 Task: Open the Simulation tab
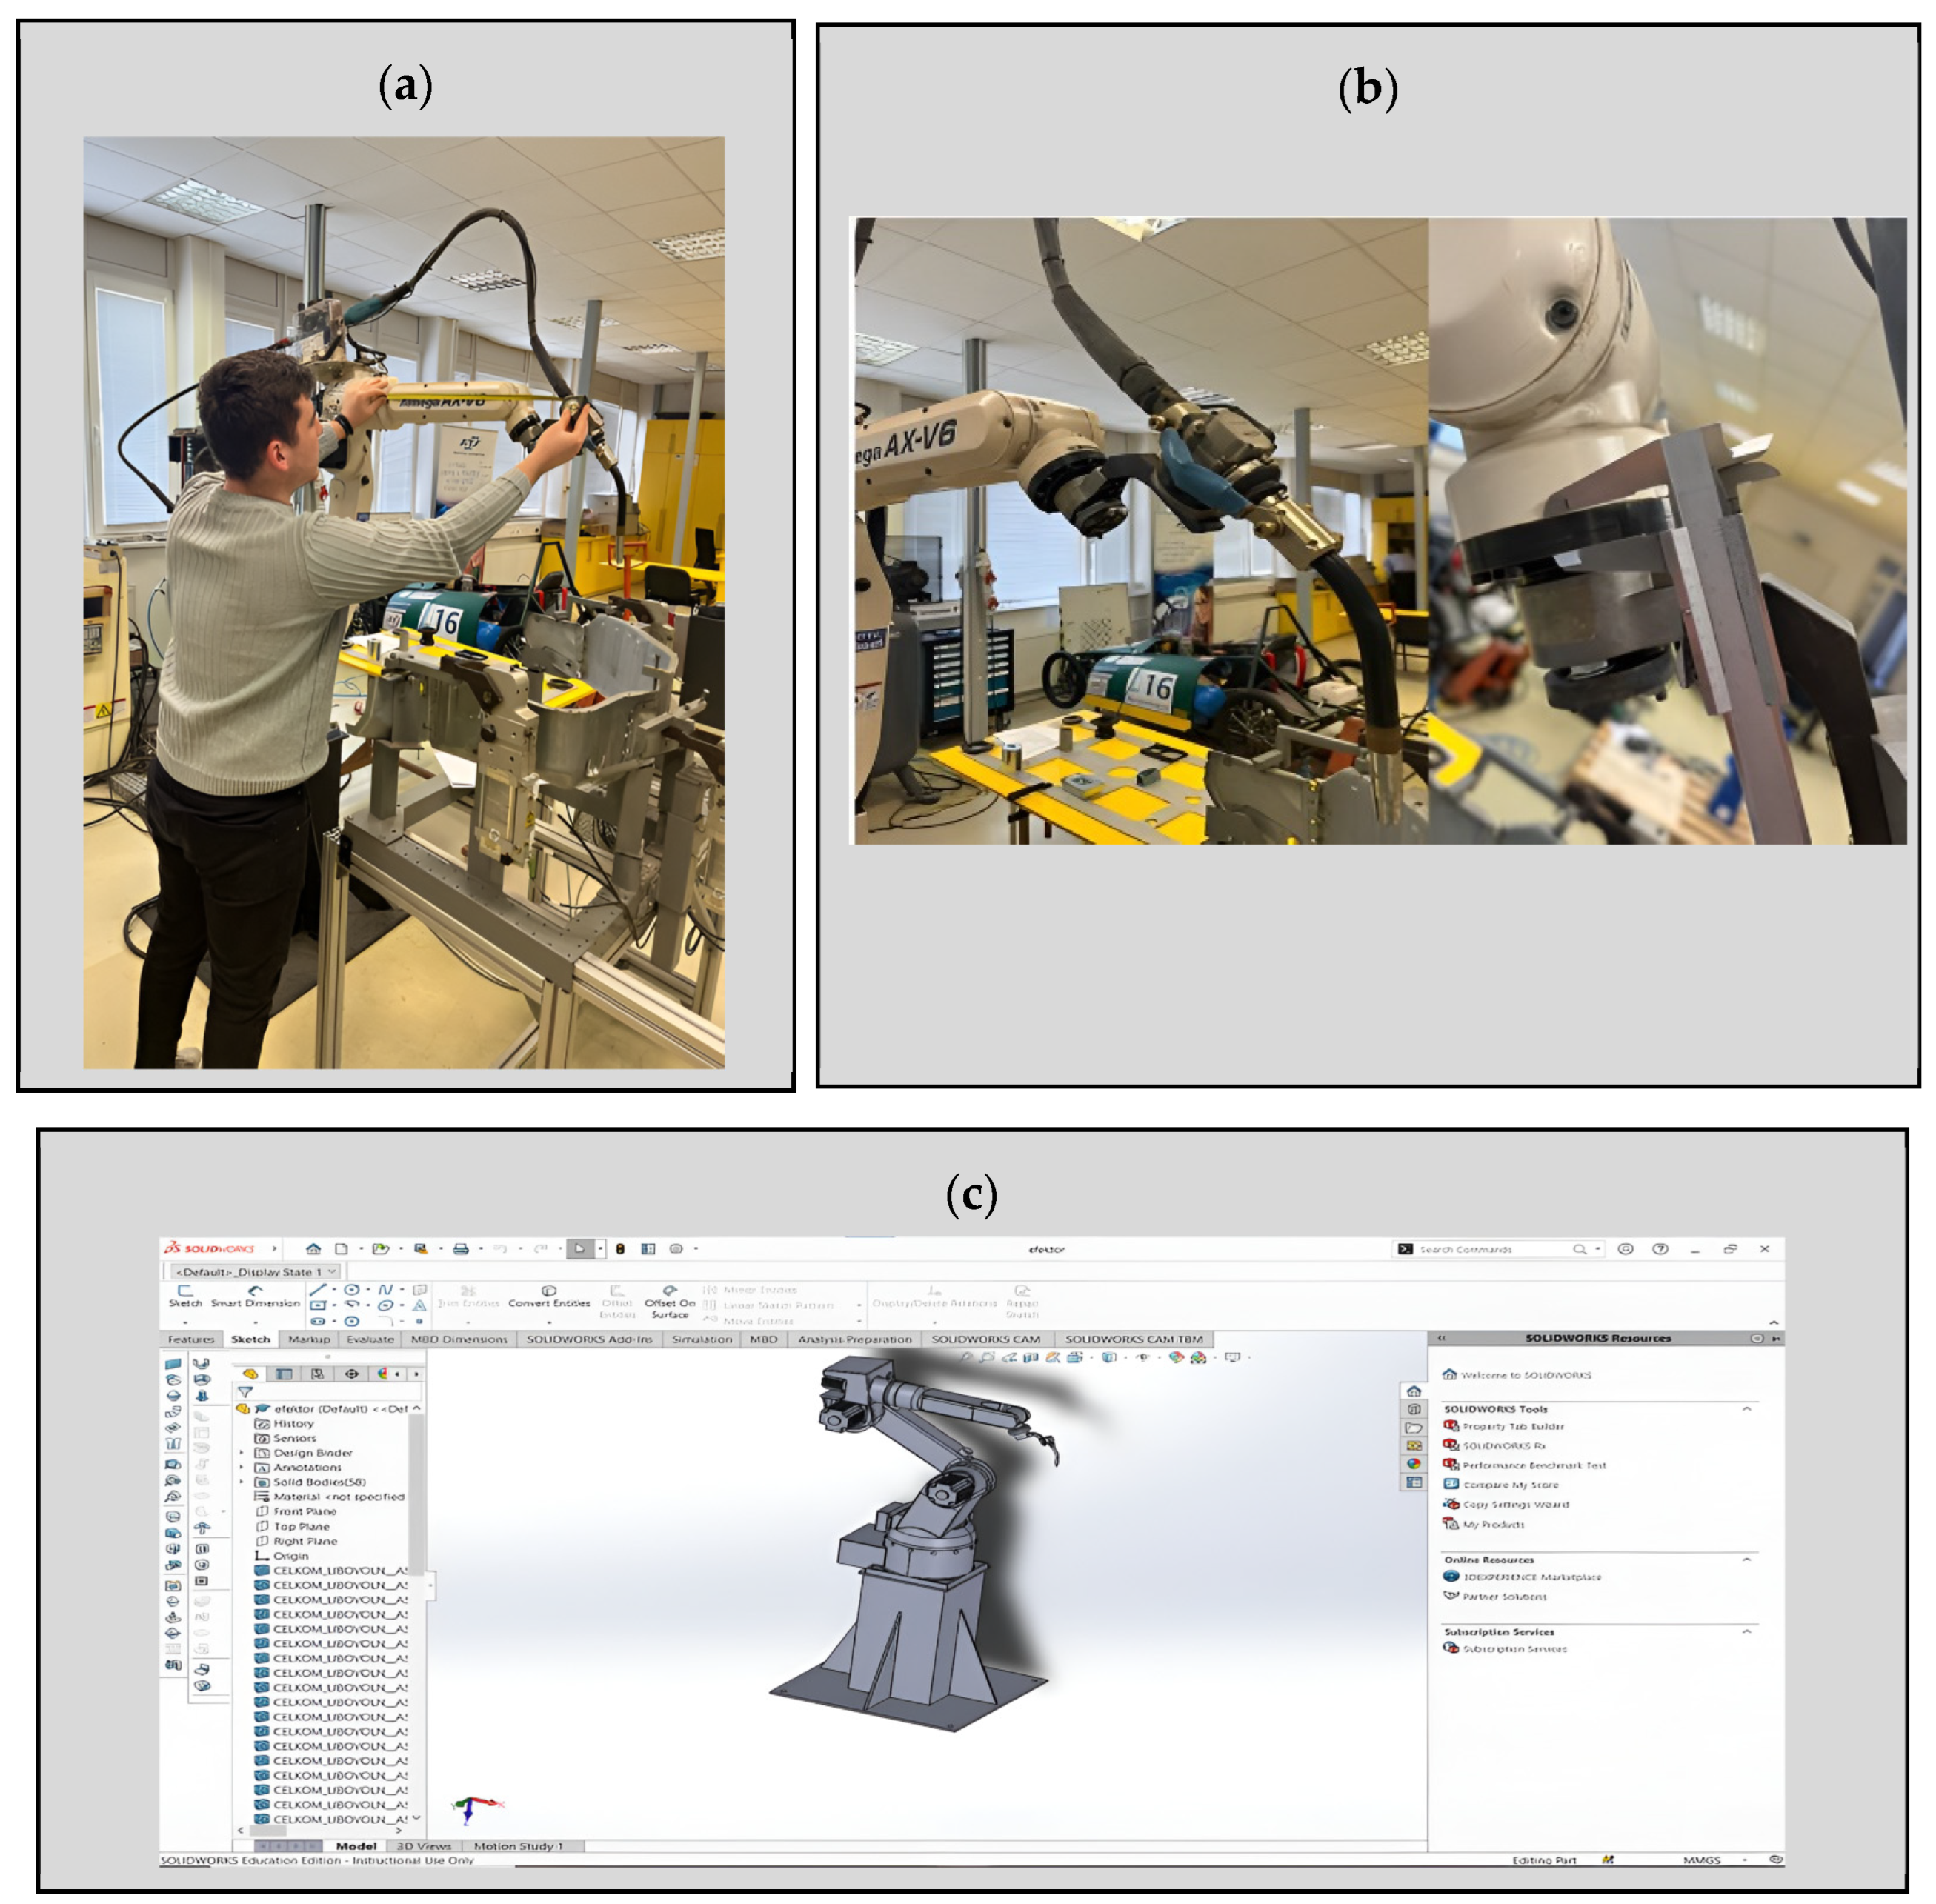(x=702, y=1339)
